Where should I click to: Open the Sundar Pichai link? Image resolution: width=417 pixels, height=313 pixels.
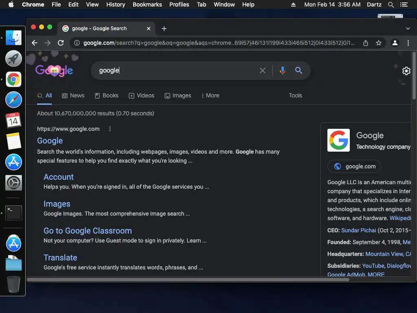[x=359, y=230]
